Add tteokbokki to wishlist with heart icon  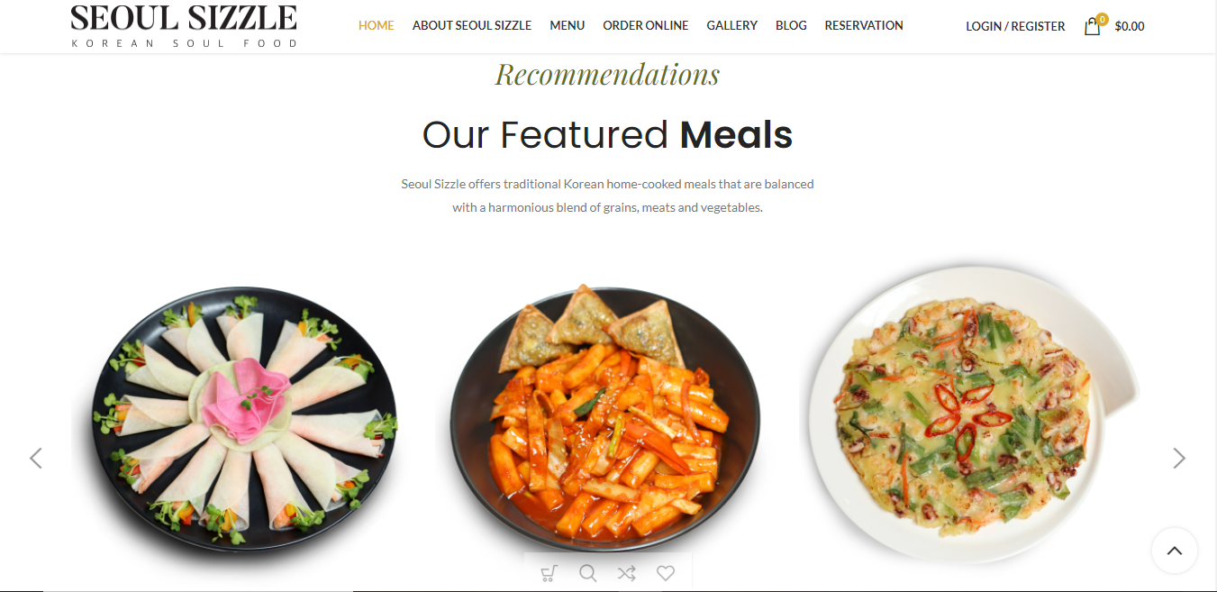[666, 573]
